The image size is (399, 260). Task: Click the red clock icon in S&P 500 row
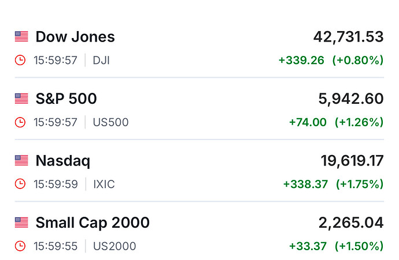20,122
